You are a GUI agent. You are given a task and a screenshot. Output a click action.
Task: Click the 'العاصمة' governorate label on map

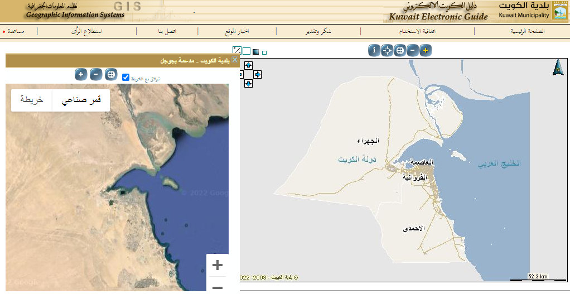[422, 162]
